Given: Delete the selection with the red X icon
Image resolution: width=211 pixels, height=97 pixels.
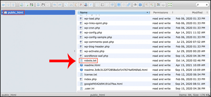Looking at the screenshot, I should (x=81, y=5).
